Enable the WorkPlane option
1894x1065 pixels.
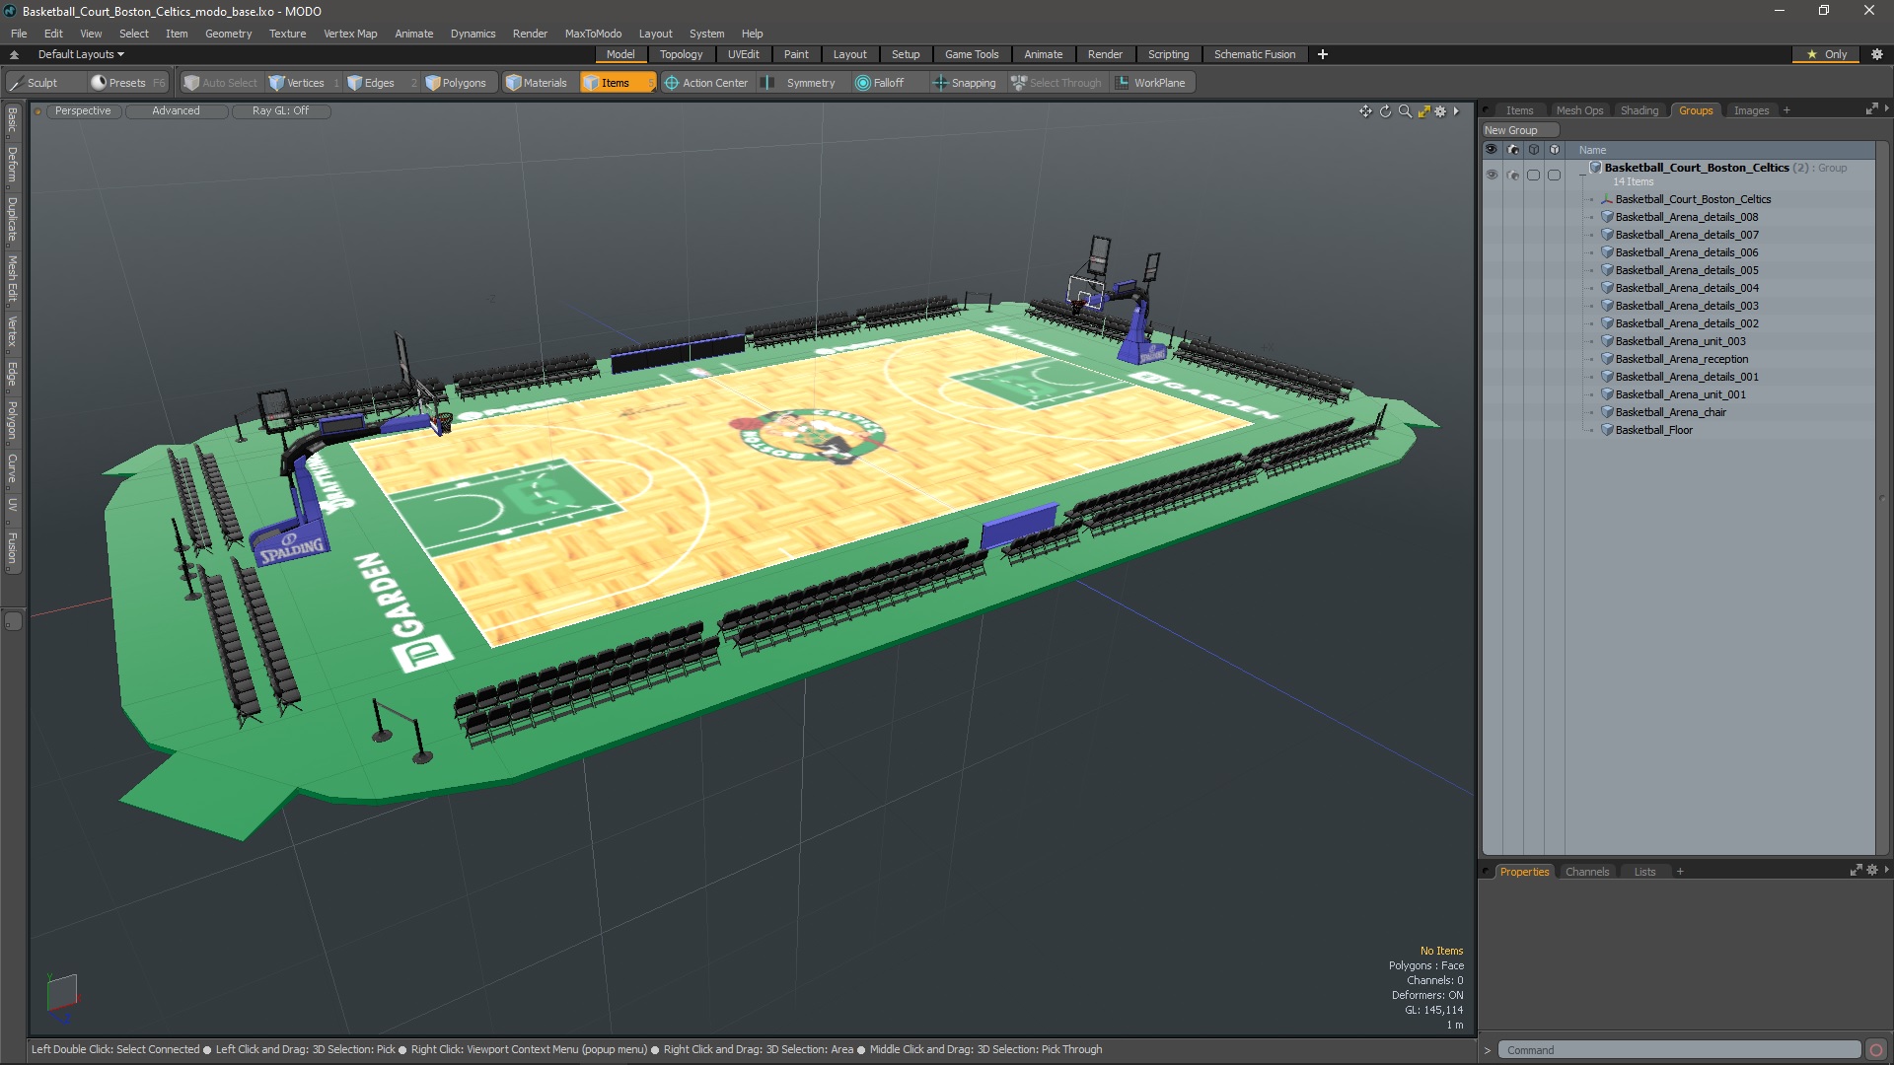1152,83
